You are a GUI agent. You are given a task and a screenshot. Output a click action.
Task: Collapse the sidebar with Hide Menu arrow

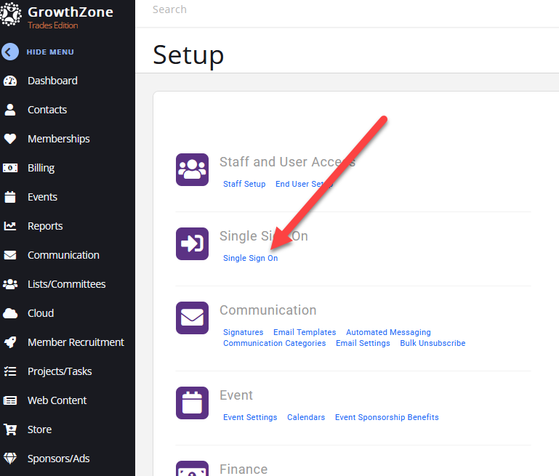(x=10, y=52)
